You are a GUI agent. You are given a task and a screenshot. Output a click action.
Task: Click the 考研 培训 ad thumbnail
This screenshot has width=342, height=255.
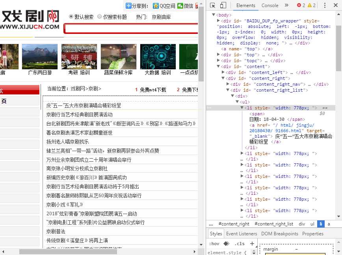coord(79,57)
